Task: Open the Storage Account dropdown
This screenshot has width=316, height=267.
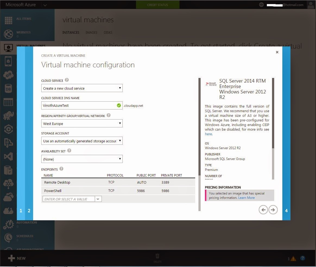Action: pos(82,141)
